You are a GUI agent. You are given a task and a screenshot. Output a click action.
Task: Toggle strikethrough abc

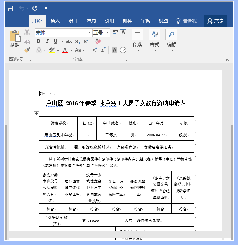click(69, 41)
